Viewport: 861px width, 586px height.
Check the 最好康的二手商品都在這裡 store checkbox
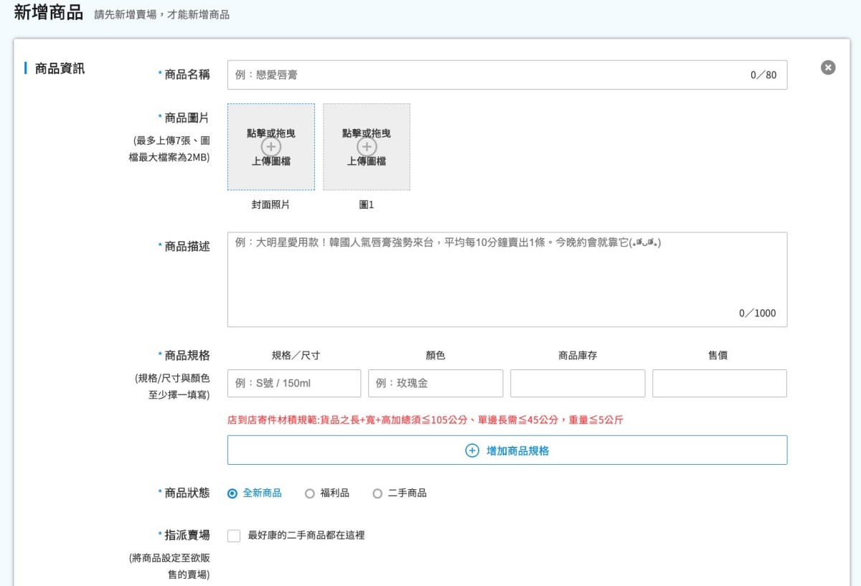pos(234,536)
